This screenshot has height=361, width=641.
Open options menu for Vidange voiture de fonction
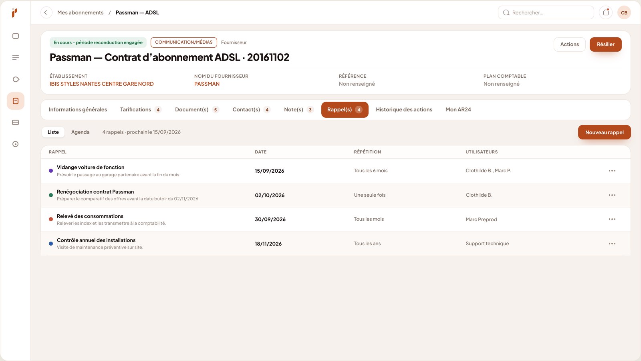coord(612,171)
